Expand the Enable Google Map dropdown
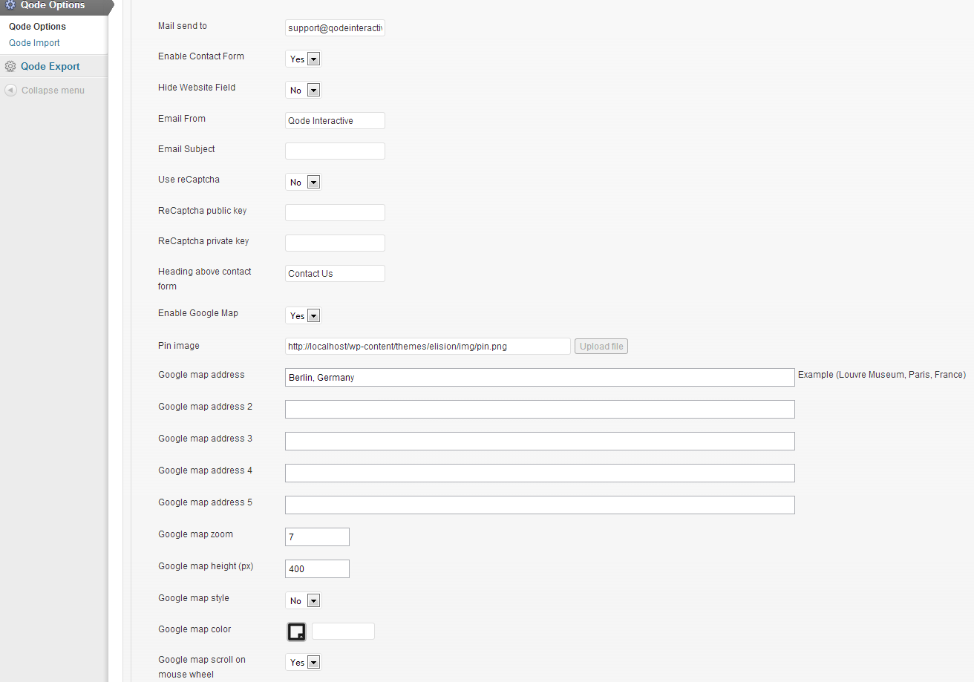974x682 pixels. 304,316
